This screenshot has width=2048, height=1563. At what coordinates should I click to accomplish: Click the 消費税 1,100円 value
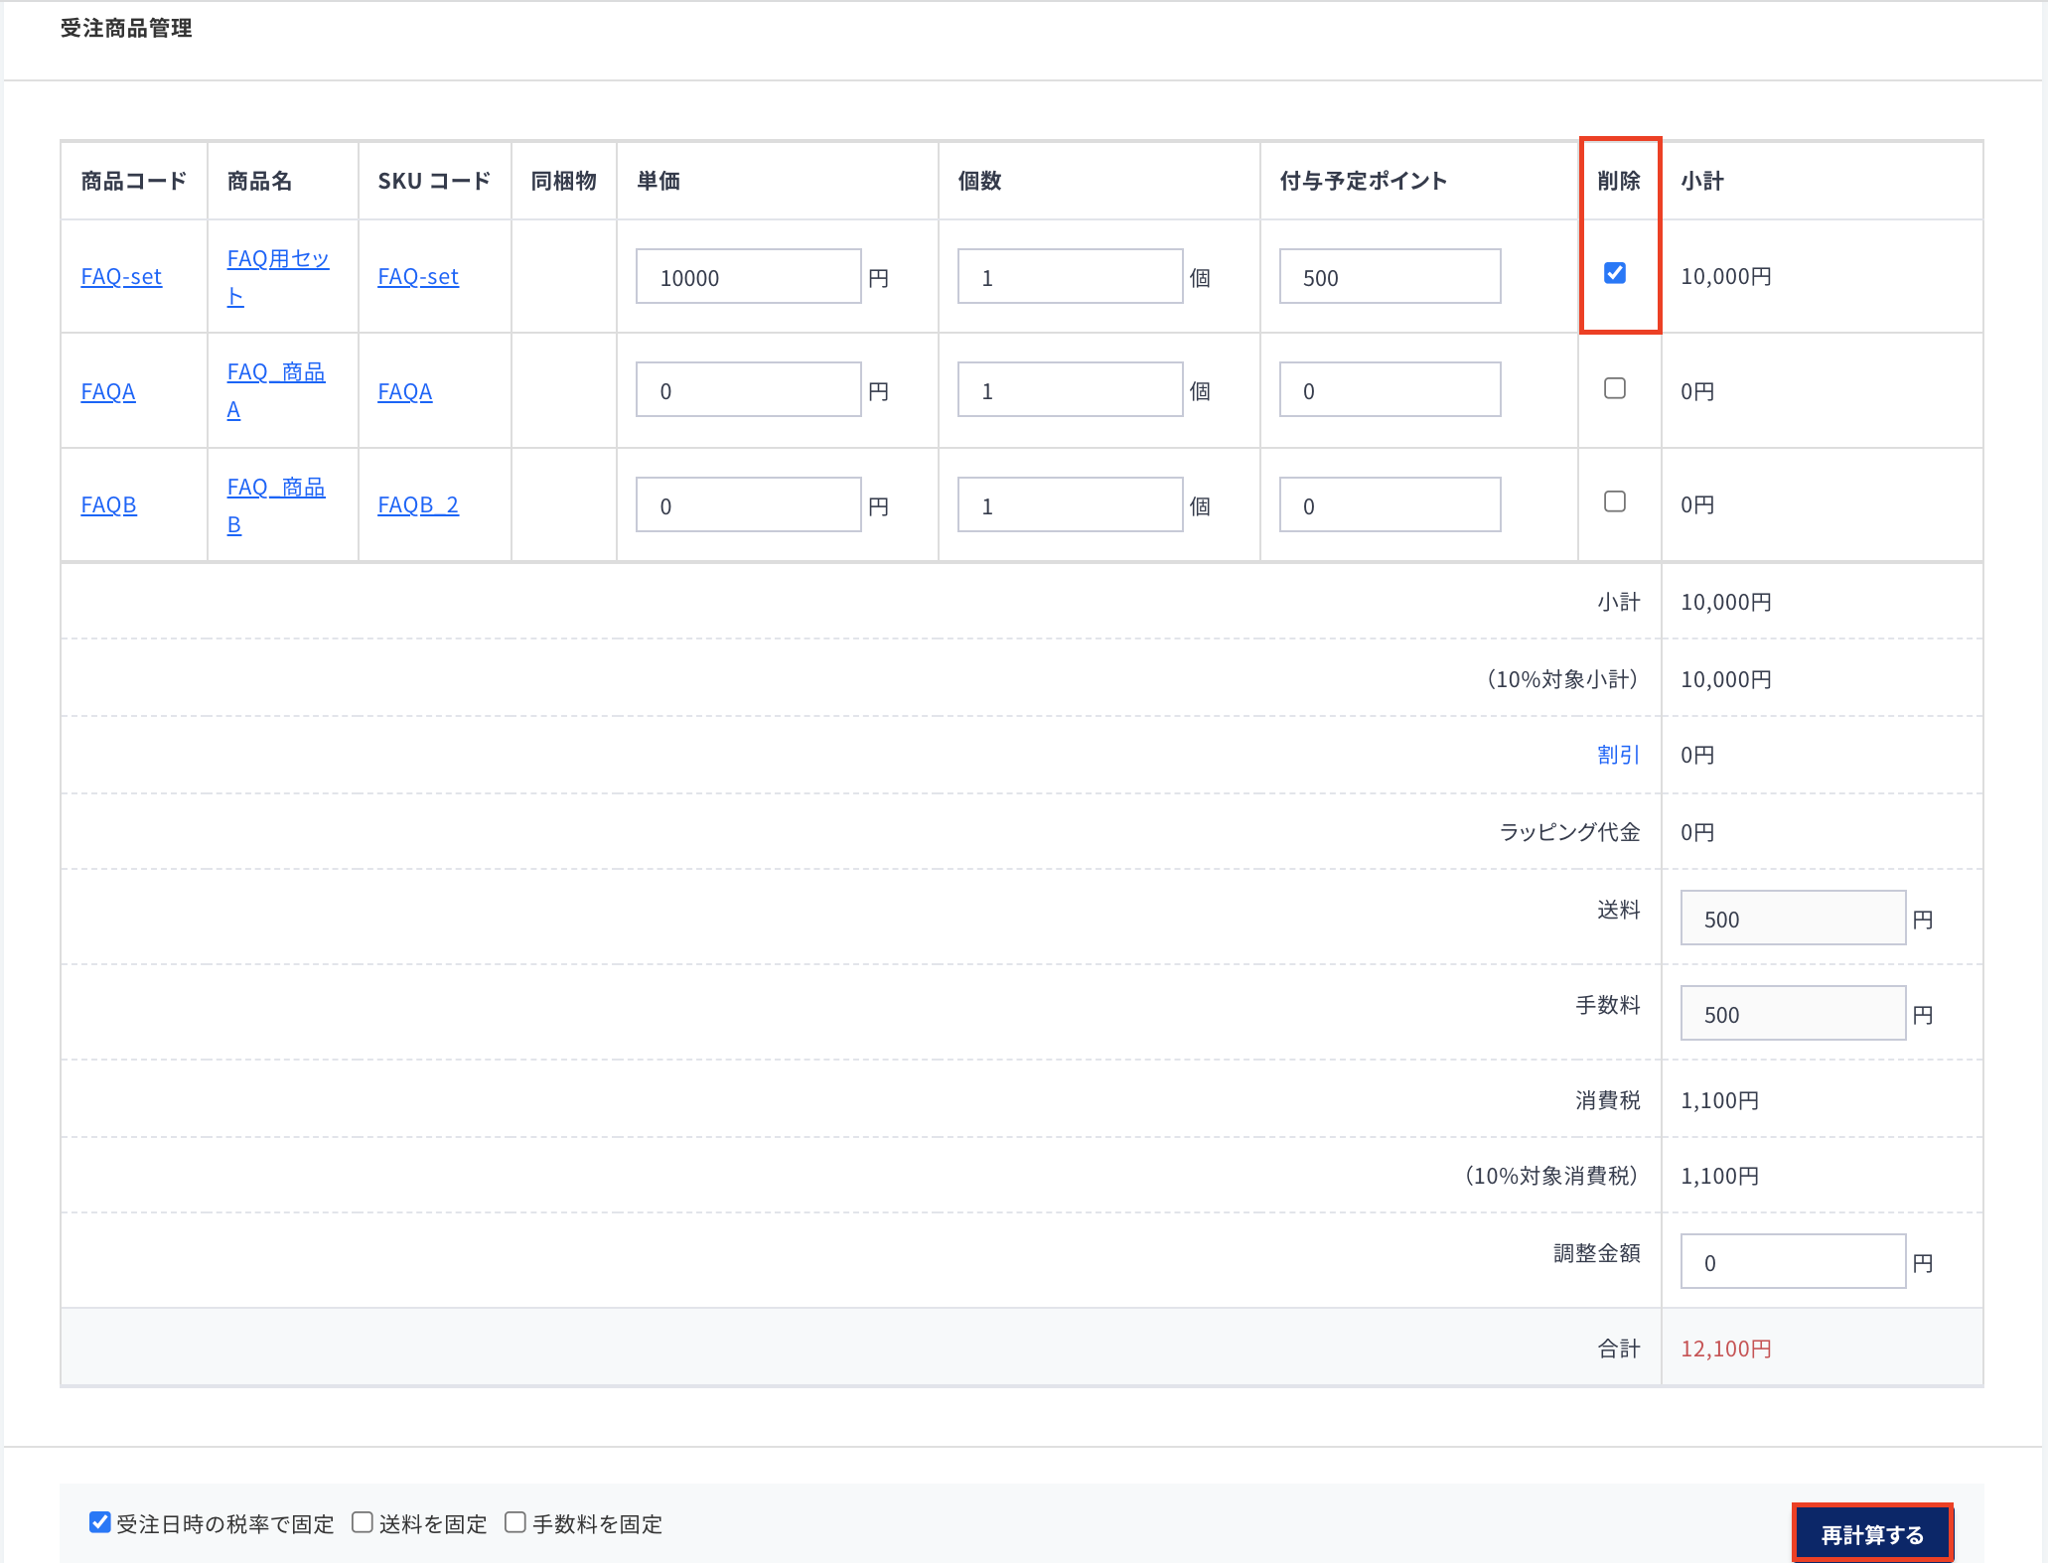click(1719, 1100)
